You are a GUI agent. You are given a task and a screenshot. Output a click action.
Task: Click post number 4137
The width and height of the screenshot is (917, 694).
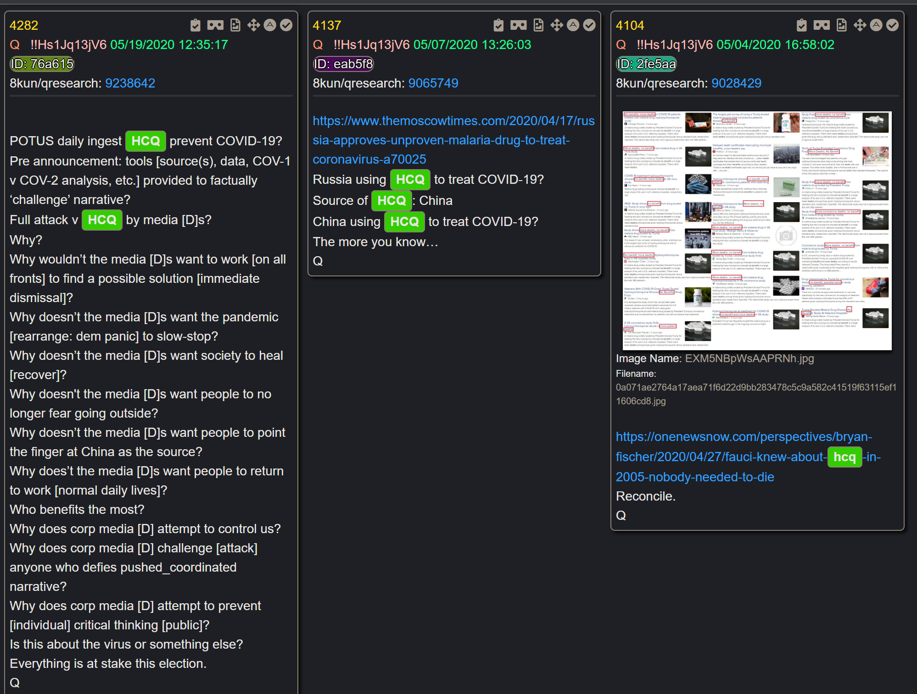[x=327, y=26]
